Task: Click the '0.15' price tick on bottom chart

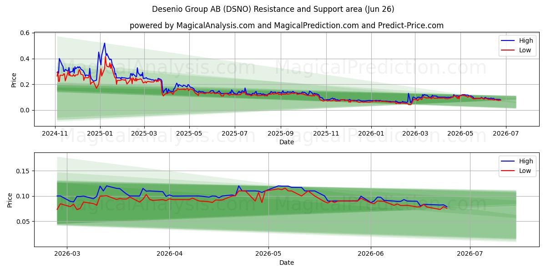Action: pyautogui.click(x=23, y=171)
